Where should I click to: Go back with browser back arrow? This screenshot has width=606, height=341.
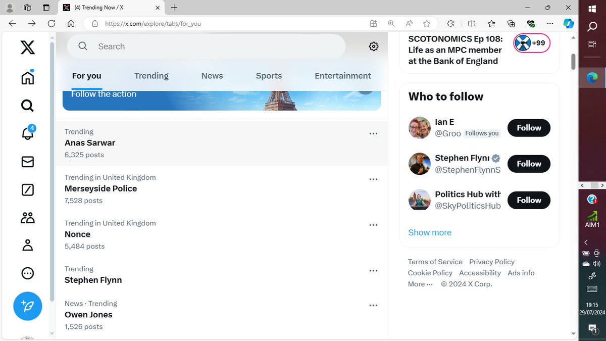coord(13,23)
